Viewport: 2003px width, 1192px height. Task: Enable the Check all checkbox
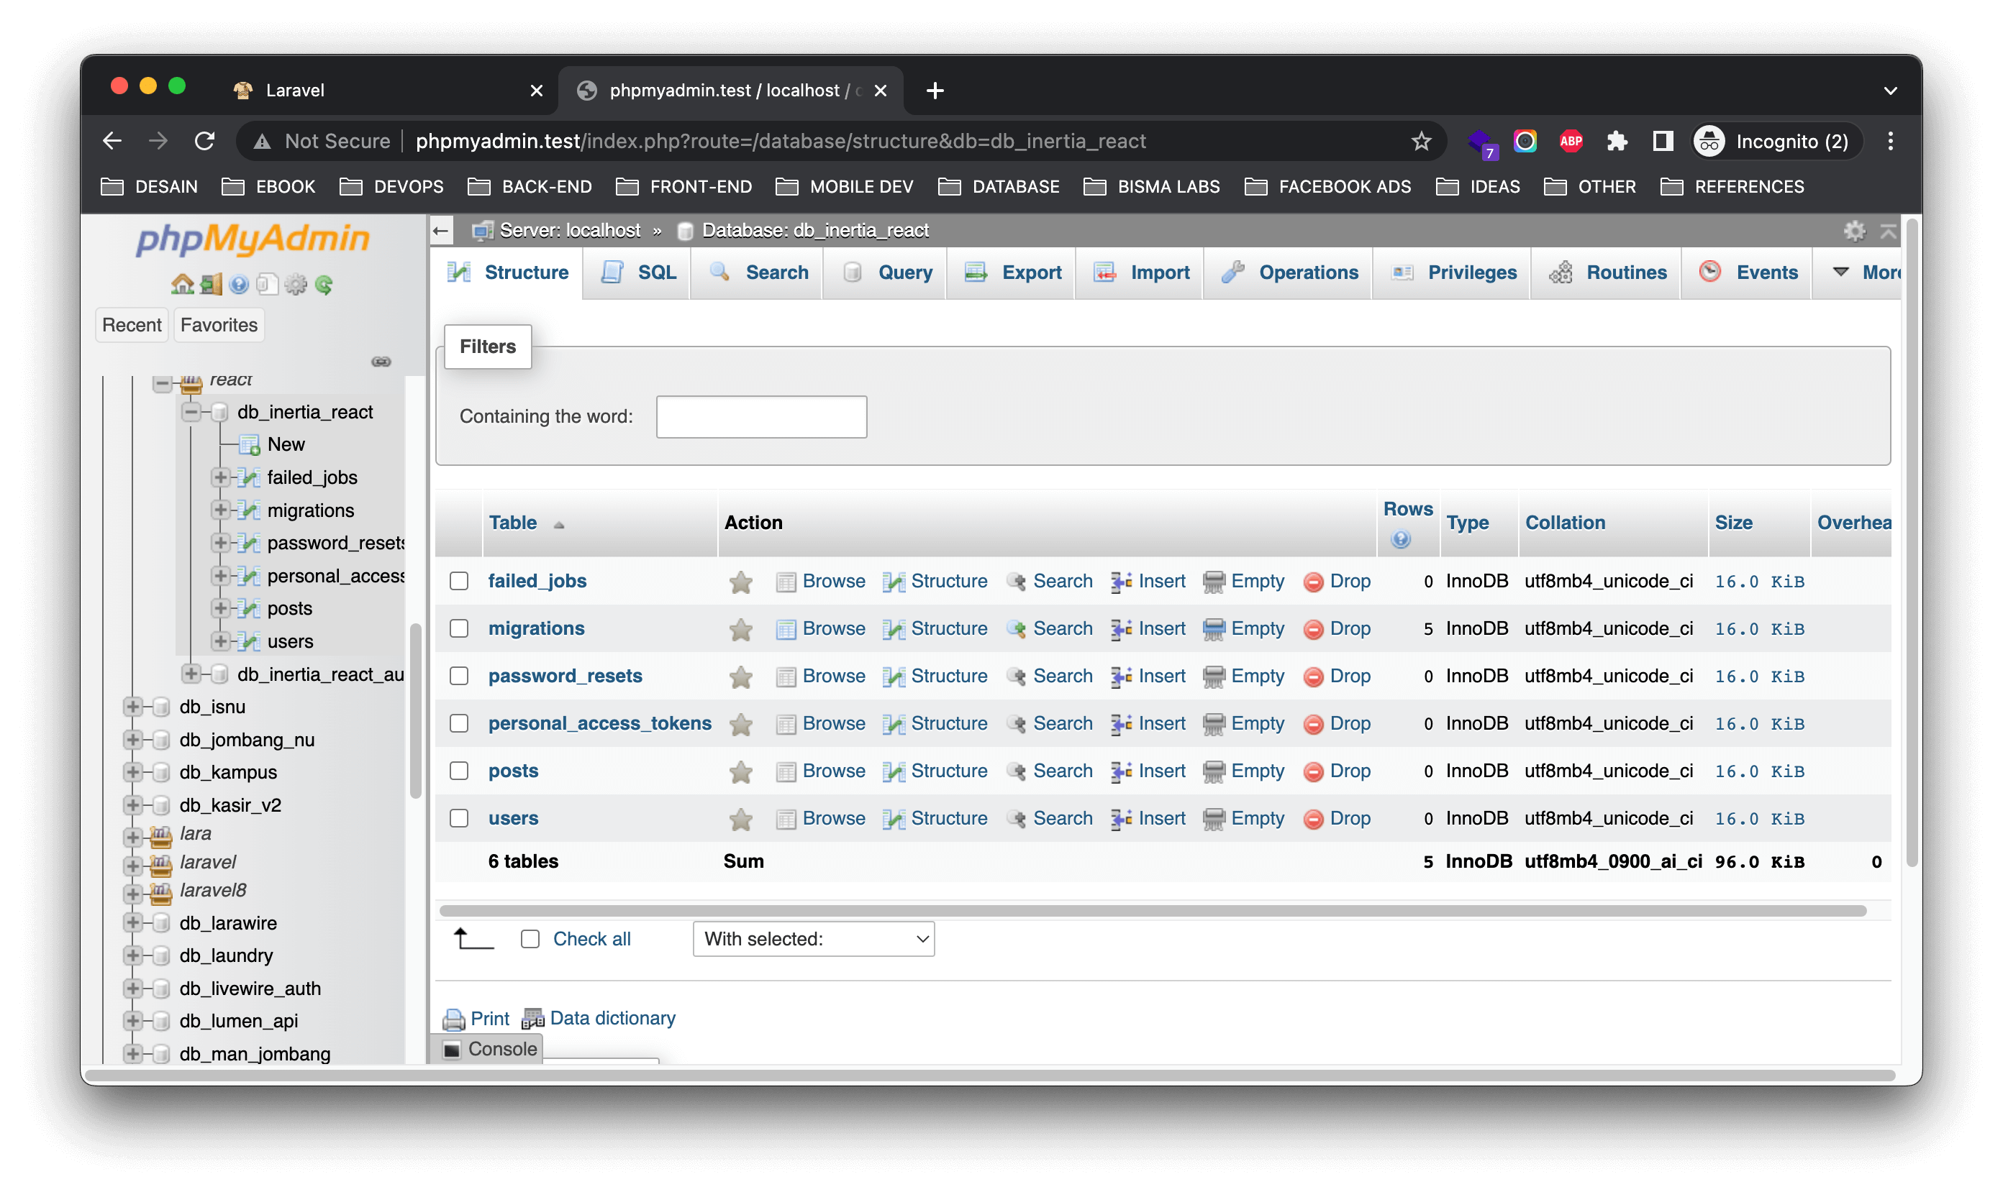pos(530,938)
